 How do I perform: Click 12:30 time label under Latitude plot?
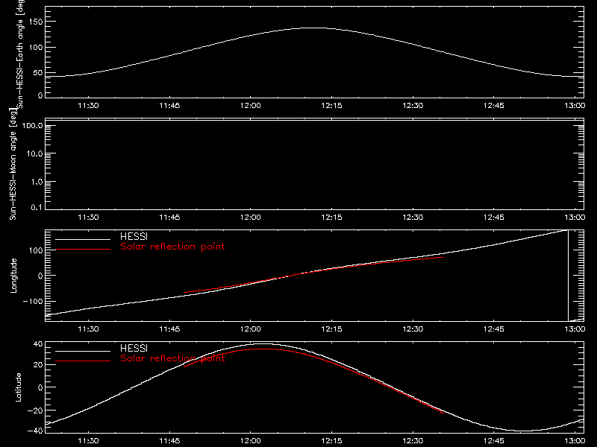413,441
